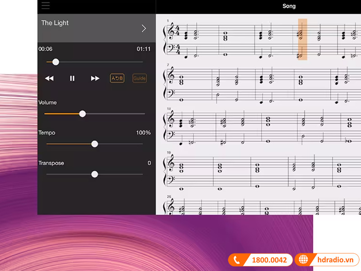Click the treble clef in measure 1
Image resolution: width=361 pixels, height=271 pixels.
coord(171,33)
